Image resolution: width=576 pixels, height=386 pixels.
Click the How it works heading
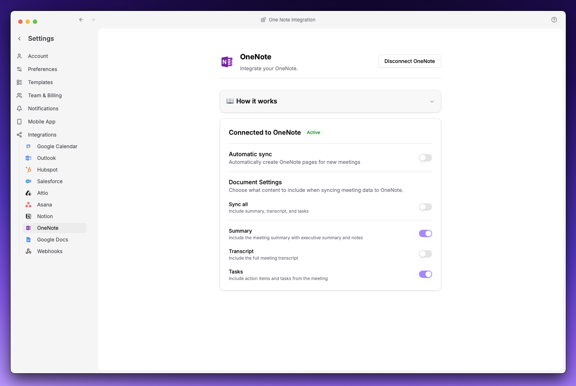tap(256, 101)
